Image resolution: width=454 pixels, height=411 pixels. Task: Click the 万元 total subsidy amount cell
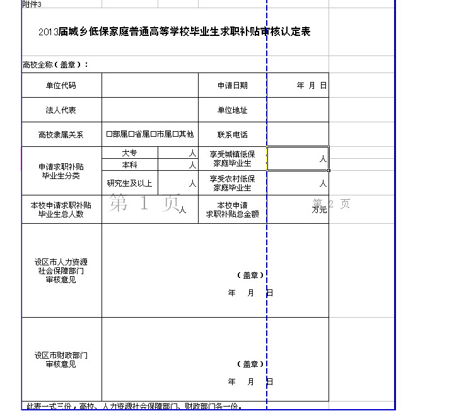298,209
